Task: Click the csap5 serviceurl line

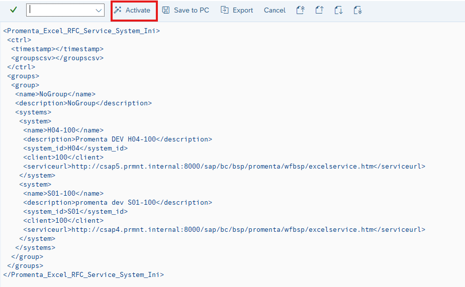Action: click(225, 166)
